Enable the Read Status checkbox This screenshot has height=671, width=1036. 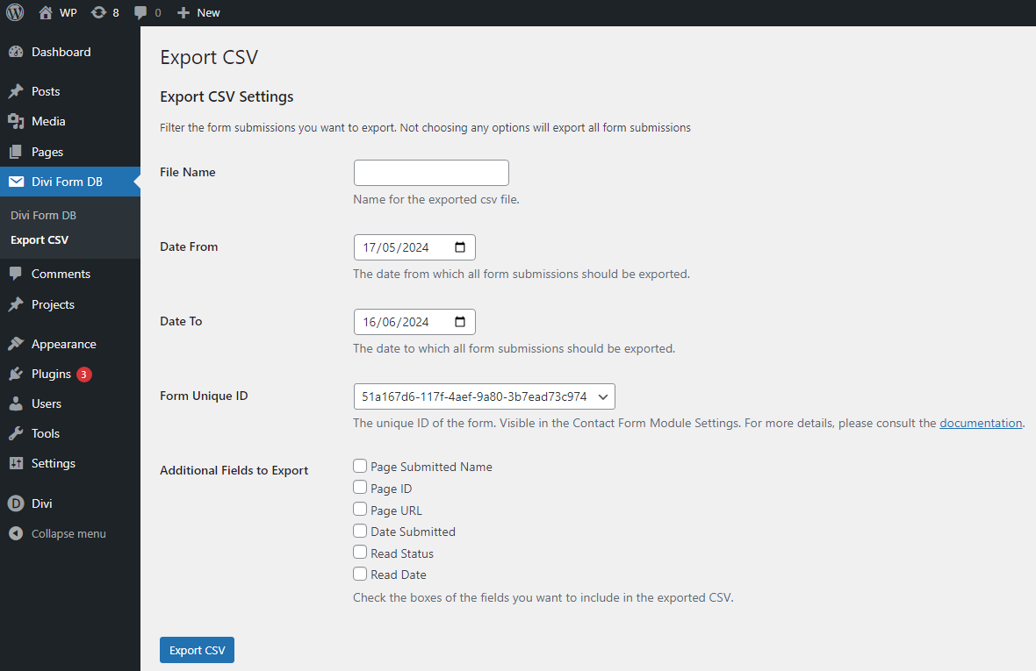(360, 553)
